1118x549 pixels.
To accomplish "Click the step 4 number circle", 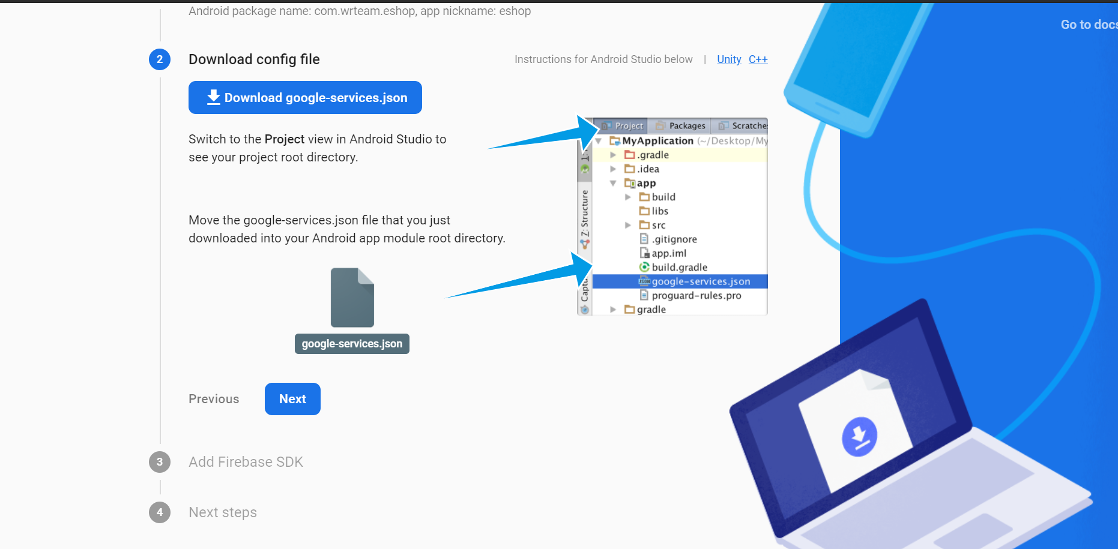I will (x=160, y=512).
